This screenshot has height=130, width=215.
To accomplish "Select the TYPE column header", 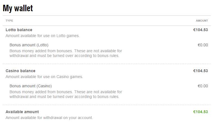I will pyautogui.click(x=9, y=21).
